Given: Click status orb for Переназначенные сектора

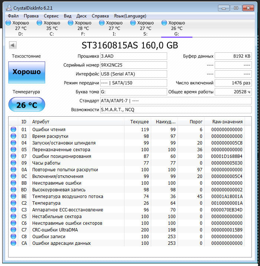Looking at the screenshot, I should (13, 149).
